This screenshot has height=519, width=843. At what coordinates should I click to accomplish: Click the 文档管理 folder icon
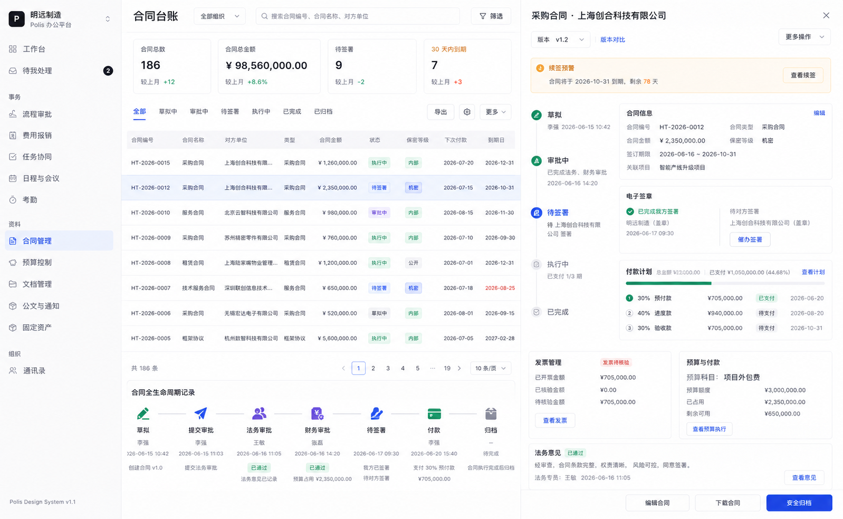[13, 284]
